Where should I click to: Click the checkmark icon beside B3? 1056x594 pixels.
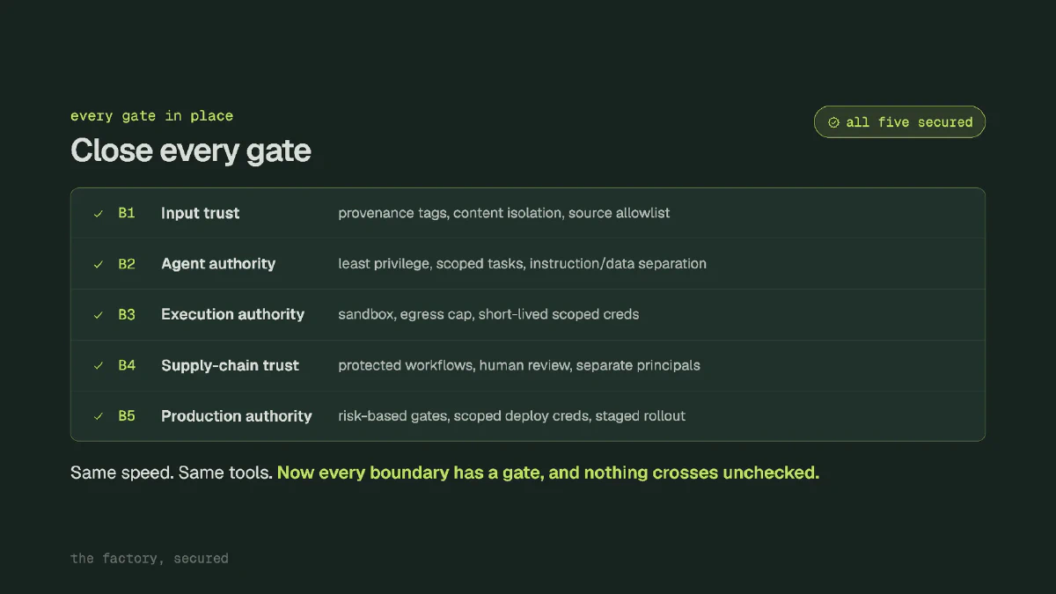[x=99, y=315]
